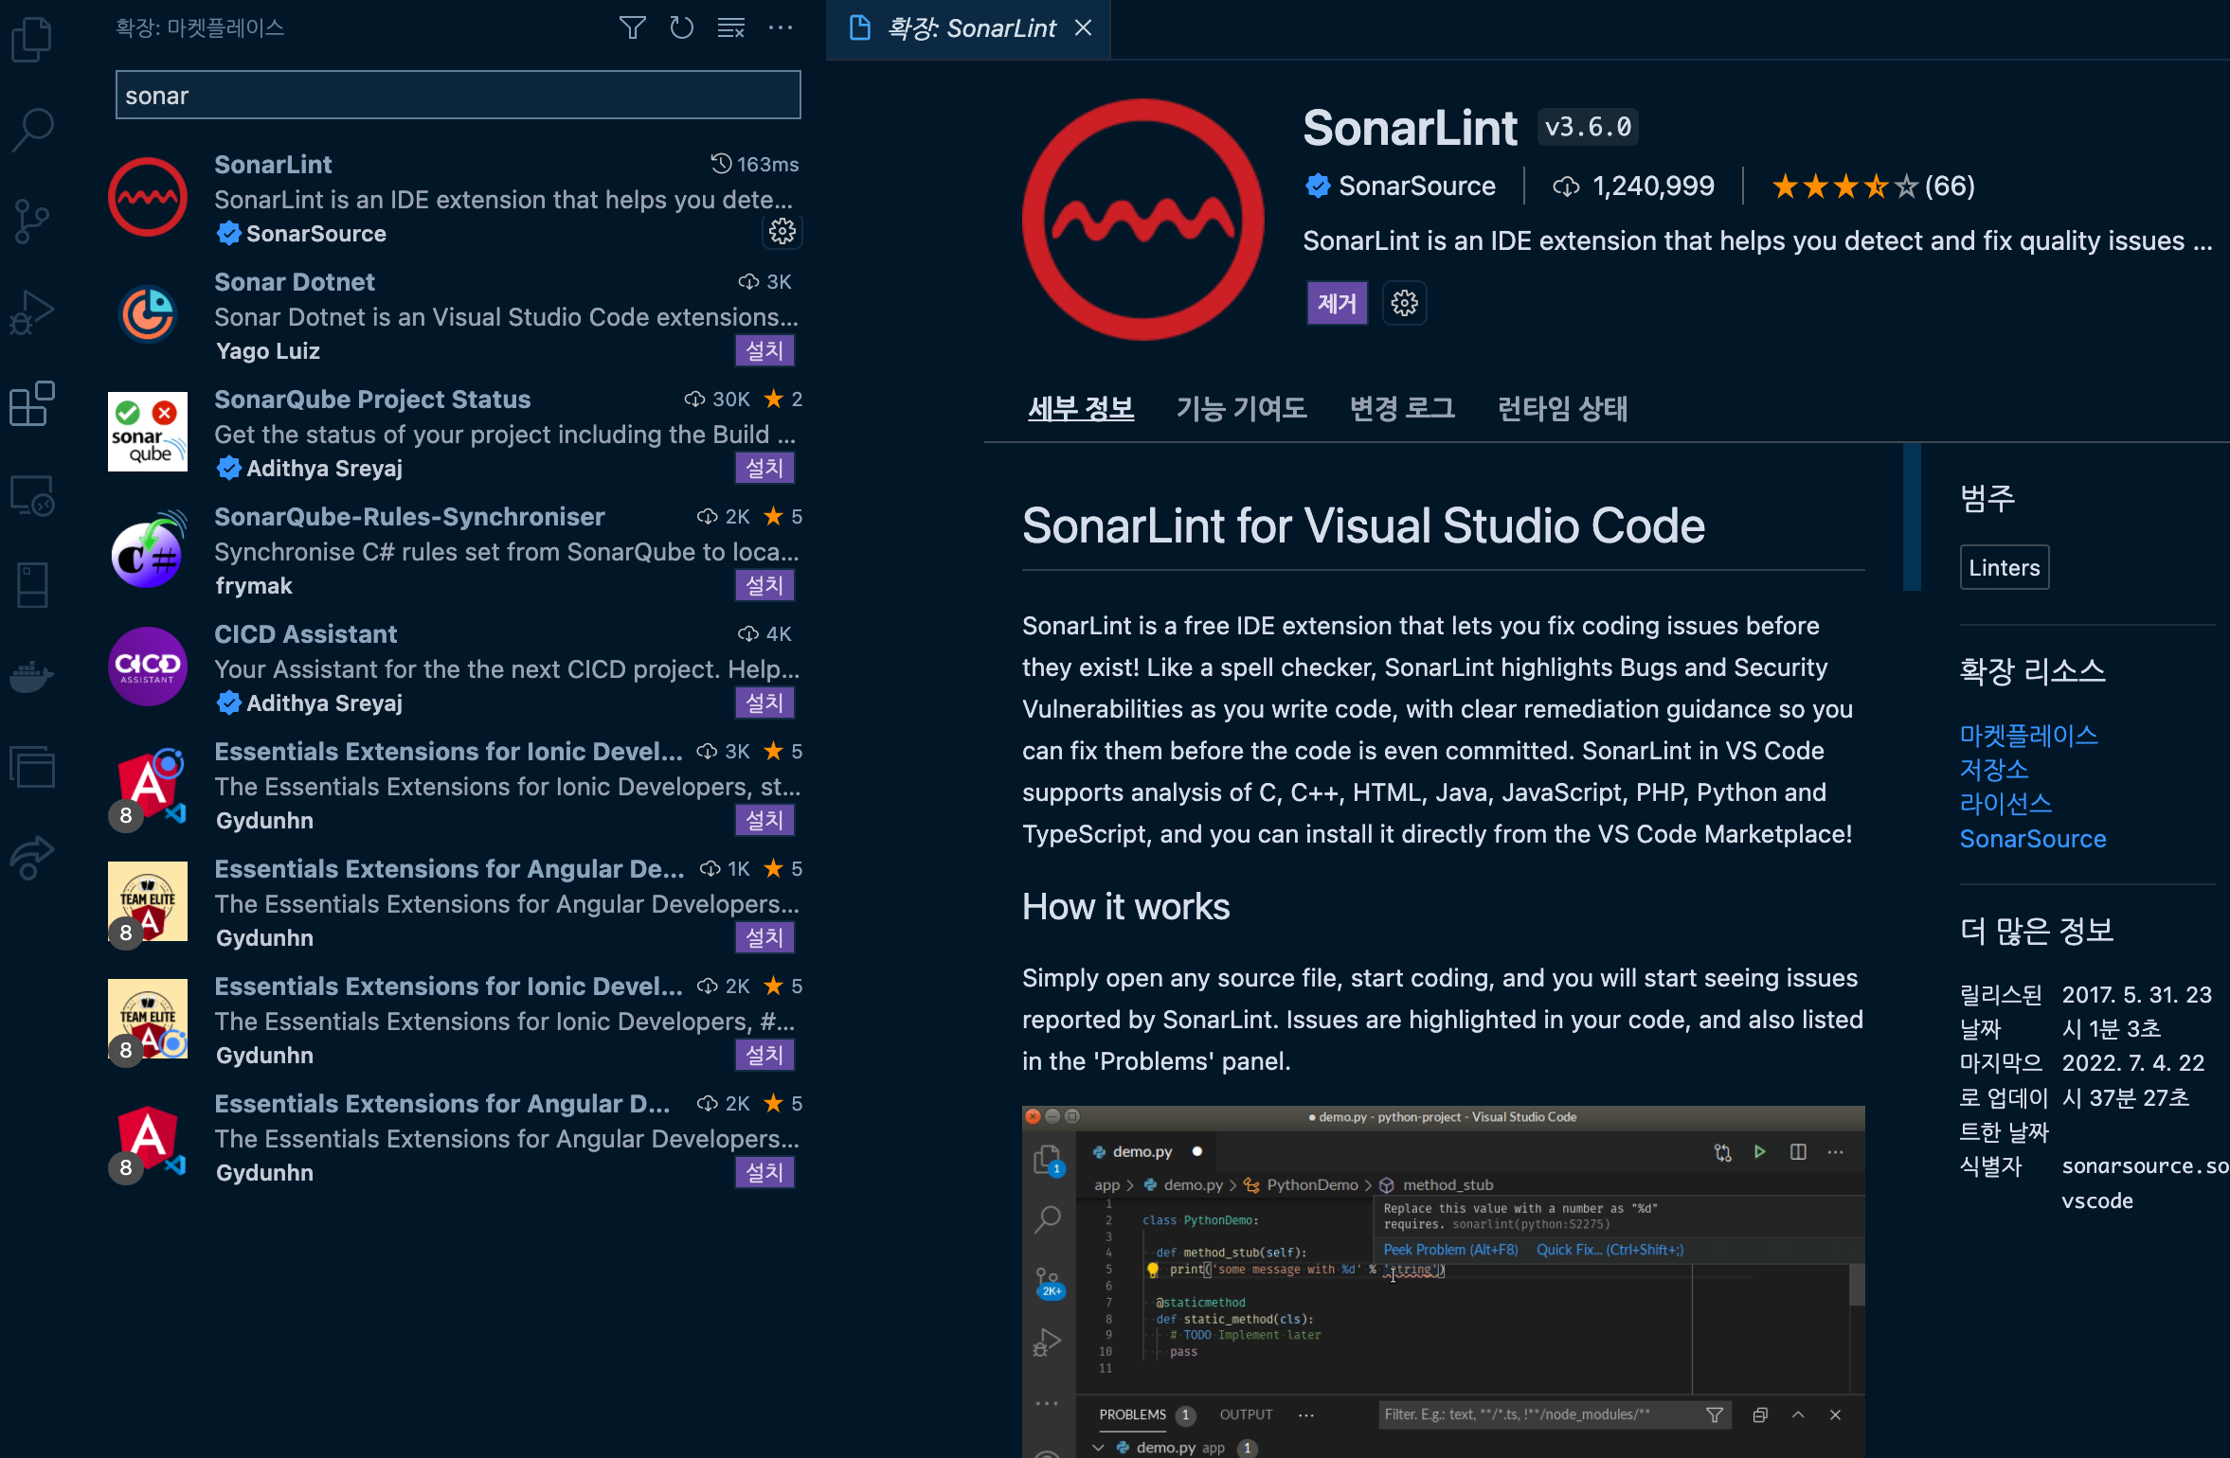Click 제거 to uninstall SonarLint
The height and width of the screenshot is (1458, 2230).
point(1337,303)
